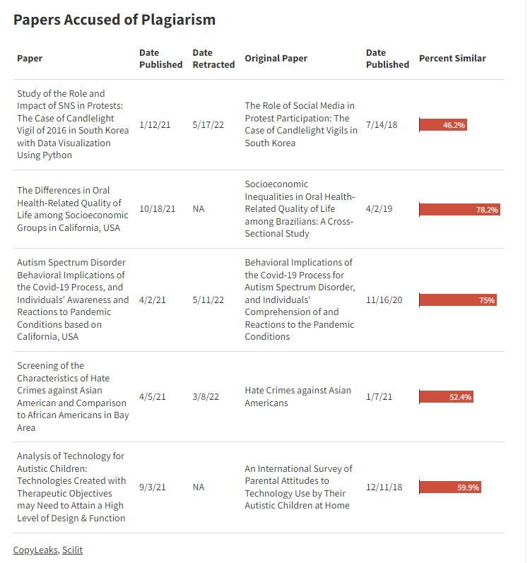The width and height of the screenshot is (530, 563).
Task: Click the Hate Crimes against Asian Americans original paper
Action: (x=298, y=396)
